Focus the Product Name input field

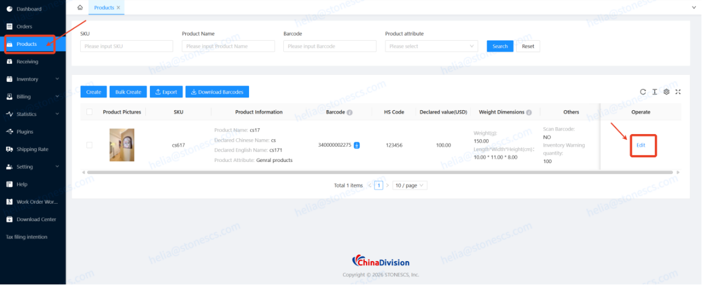tap(228, 46)
